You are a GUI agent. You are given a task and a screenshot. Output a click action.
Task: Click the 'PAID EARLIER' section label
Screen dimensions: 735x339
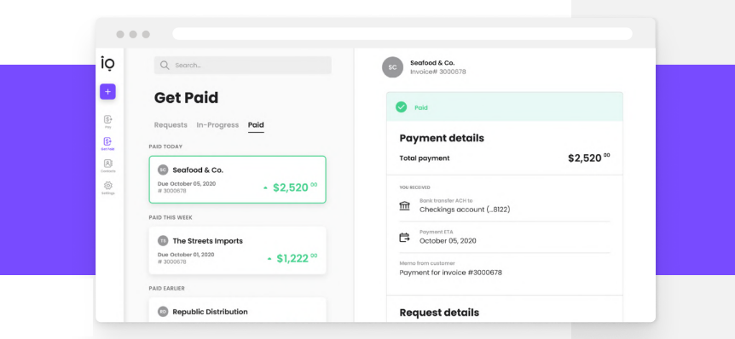[x=167, y=289]
